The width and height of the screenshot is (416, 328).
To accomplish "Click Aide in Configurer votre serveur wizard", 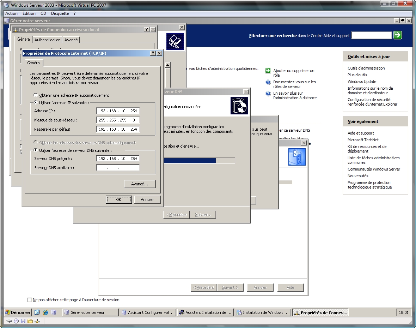I will click(290, 287).
